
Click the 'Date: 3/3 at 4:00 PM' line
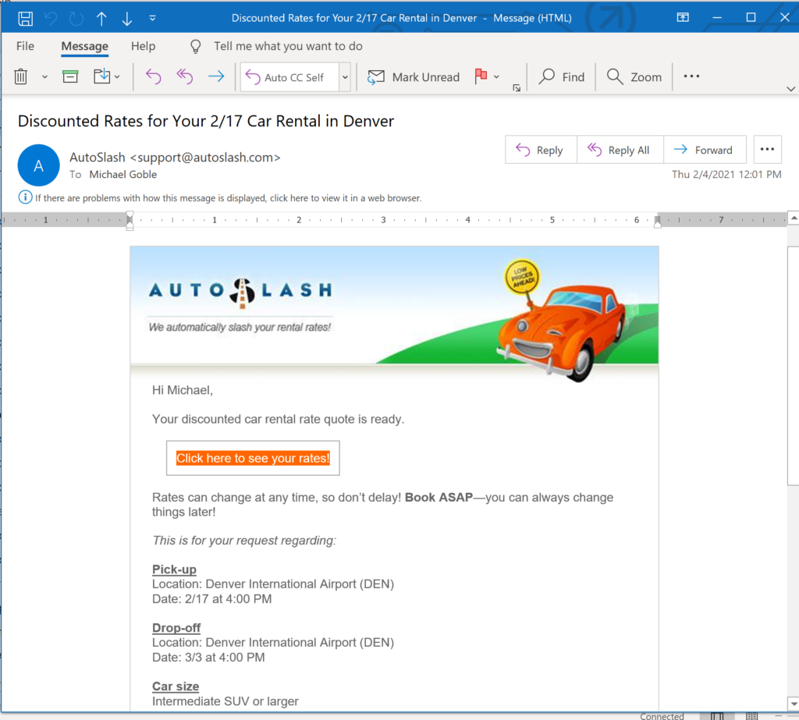(x=208, y=658)
